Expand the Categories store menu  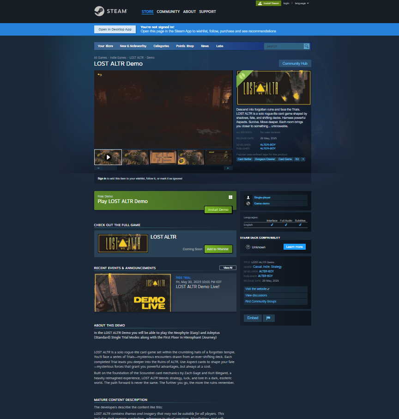(161, 46)
